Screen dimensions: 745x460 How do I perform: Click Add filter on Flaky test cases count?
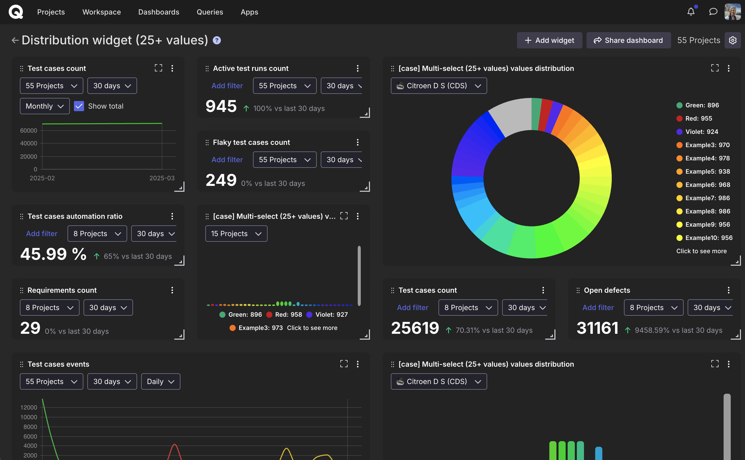[x=227, y=159]
